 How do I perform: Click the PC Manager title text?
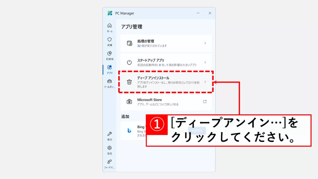125,13
